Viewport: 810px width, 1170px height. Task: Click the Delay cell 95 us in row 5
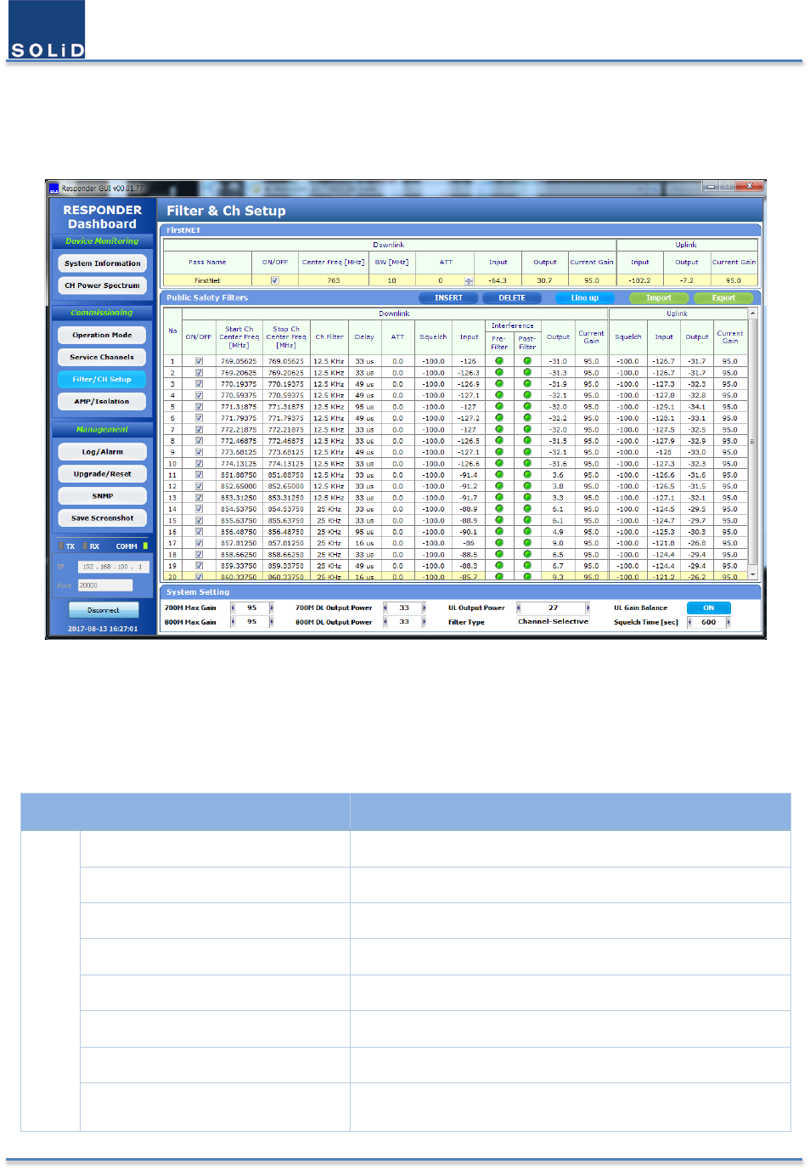[x=364, y=407]
